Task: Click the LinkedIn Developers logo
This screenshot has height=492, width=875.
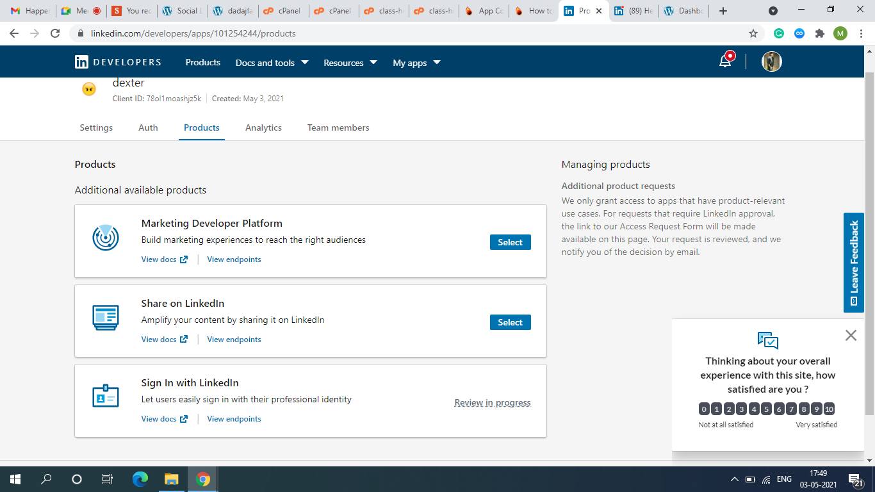Action: click(118, 62)
